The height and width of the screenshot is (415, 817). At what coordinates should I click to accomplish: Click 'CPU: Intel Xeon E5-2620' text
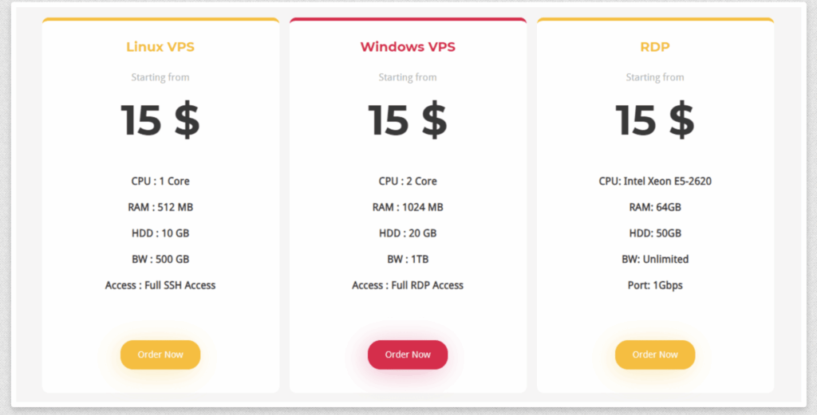(655, 182)
